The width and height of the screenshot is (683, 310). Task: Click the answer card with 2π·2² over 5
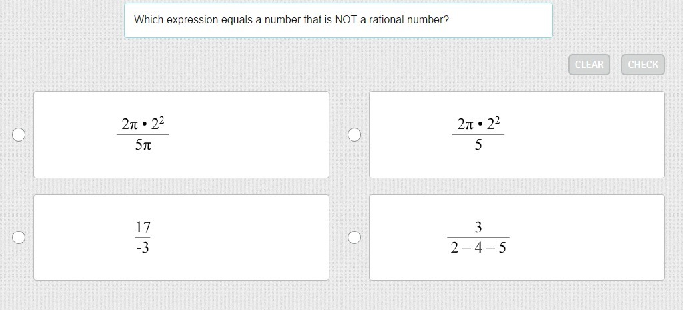pos(517,134)
